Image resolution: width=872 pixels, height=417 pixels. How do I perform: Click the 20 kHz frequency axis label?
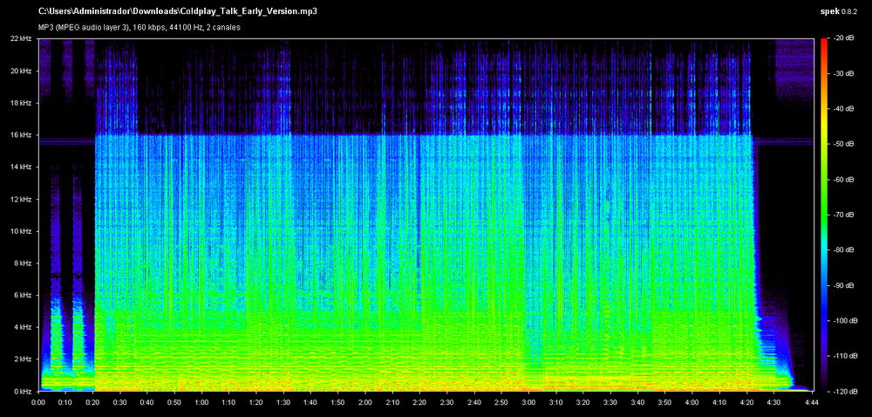point(21,71)
